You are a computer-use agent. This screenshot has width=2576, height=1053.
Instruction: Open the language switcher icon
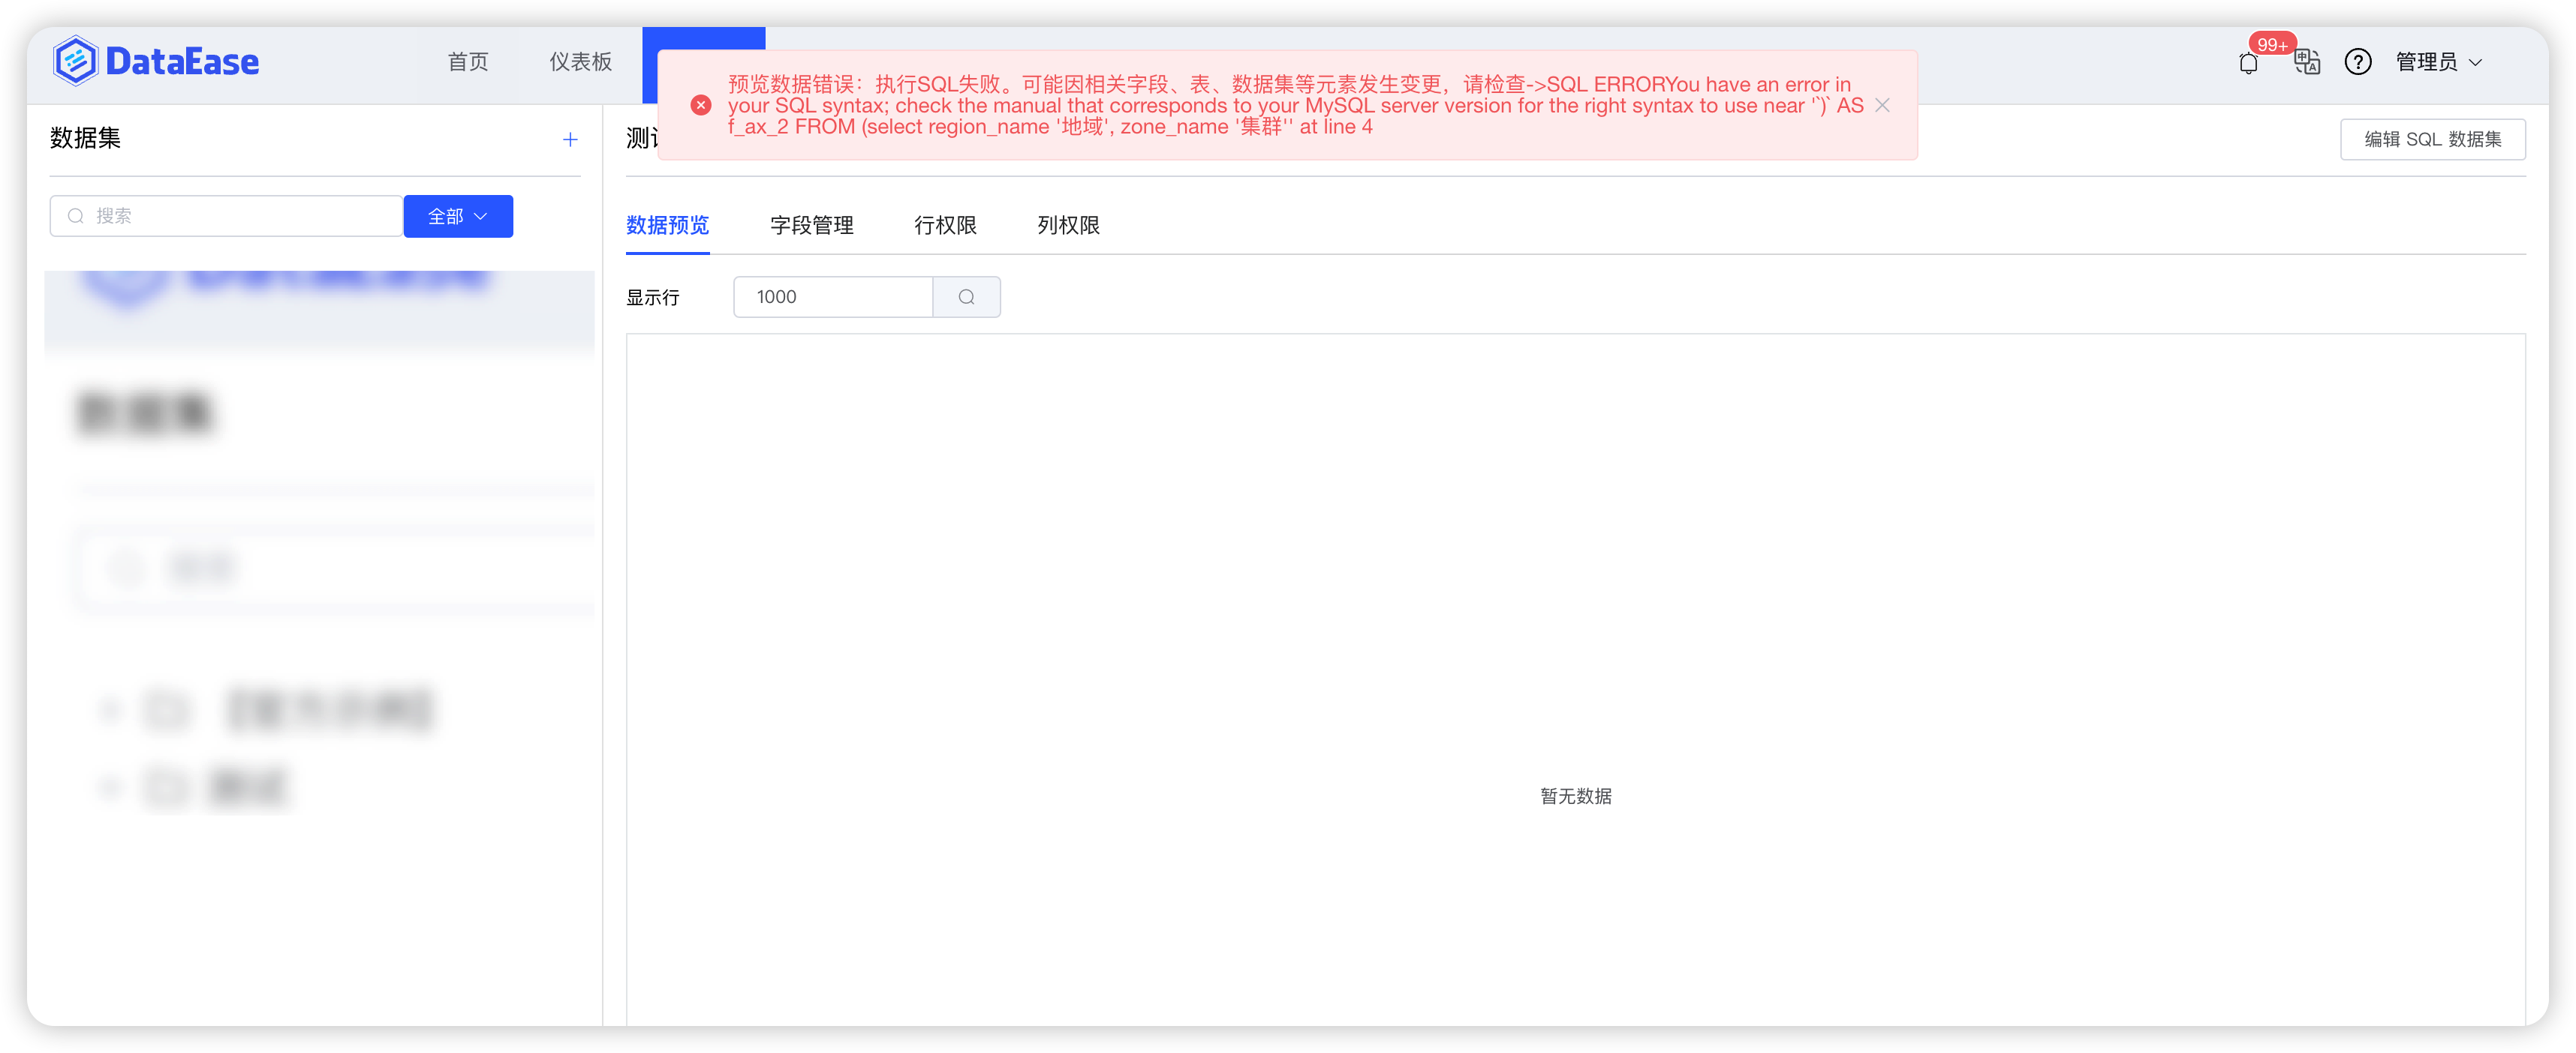coord(2308,61)
